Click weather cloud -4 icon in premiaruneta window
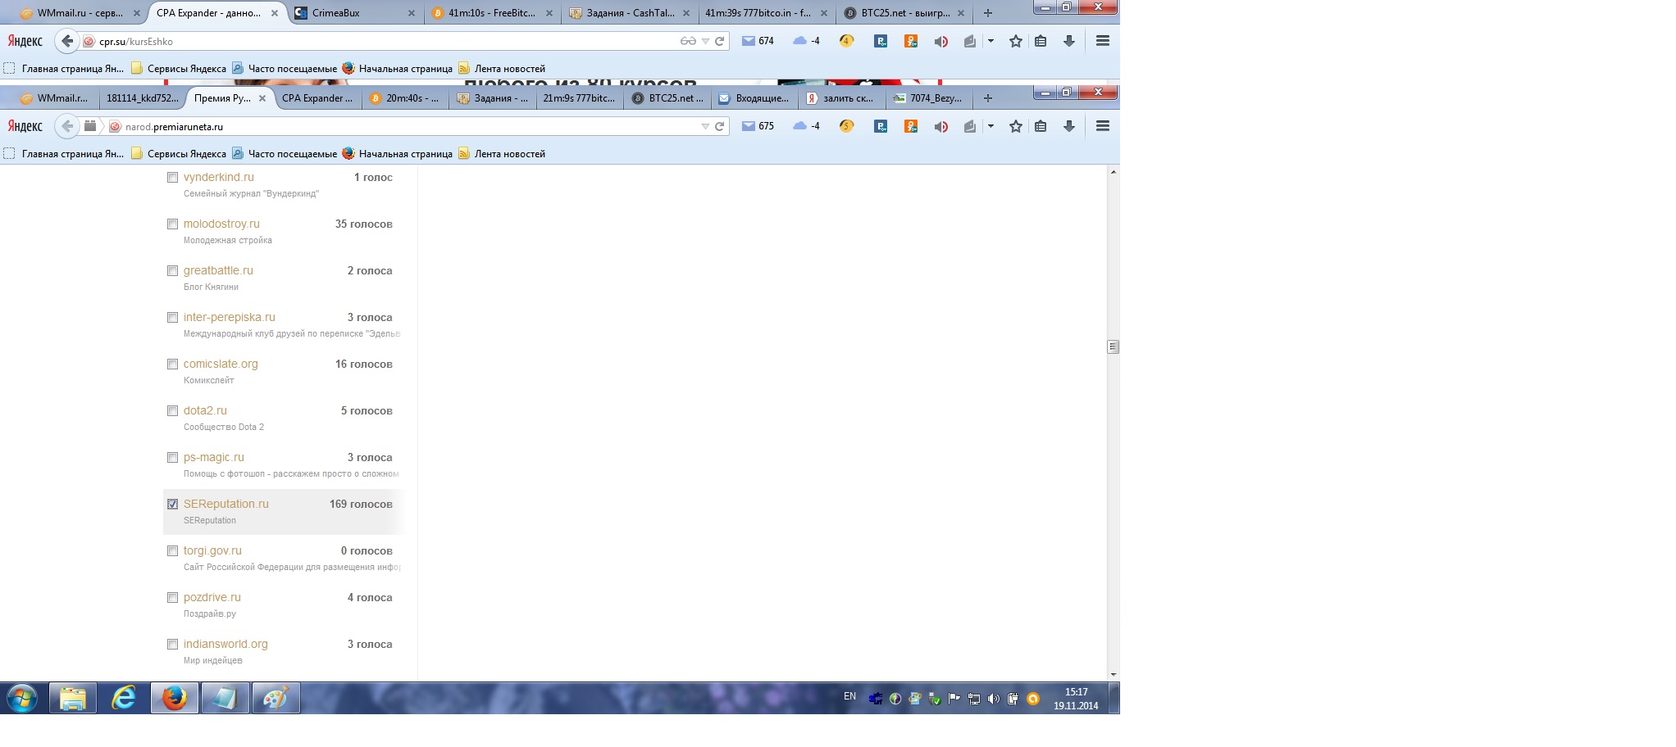Image resolution: width=1676 pixels, height=747 pixels. (x=807, y=126)
